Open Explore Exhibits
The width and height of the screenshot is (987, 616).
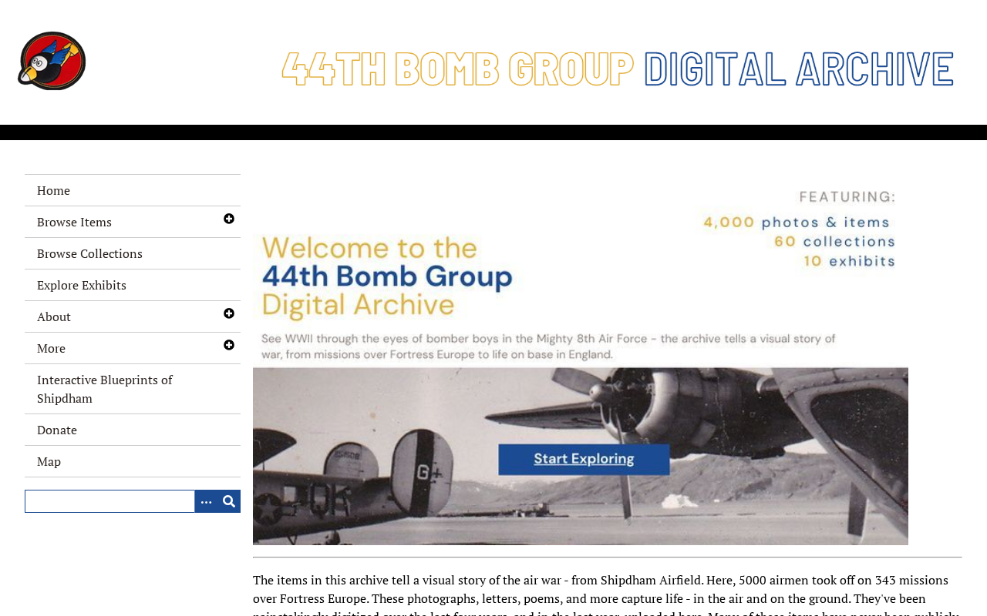(x=133, y=285)
